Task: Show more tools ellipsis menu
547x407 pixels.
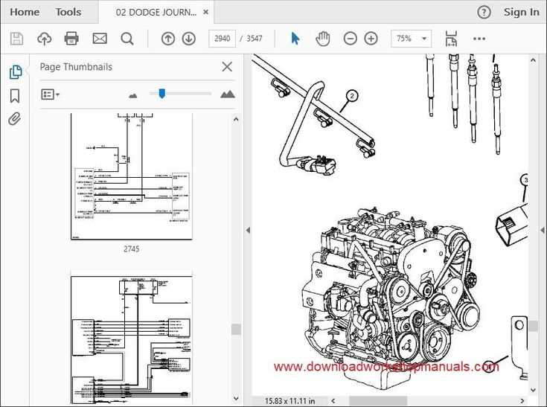Action: pos(479,39)
